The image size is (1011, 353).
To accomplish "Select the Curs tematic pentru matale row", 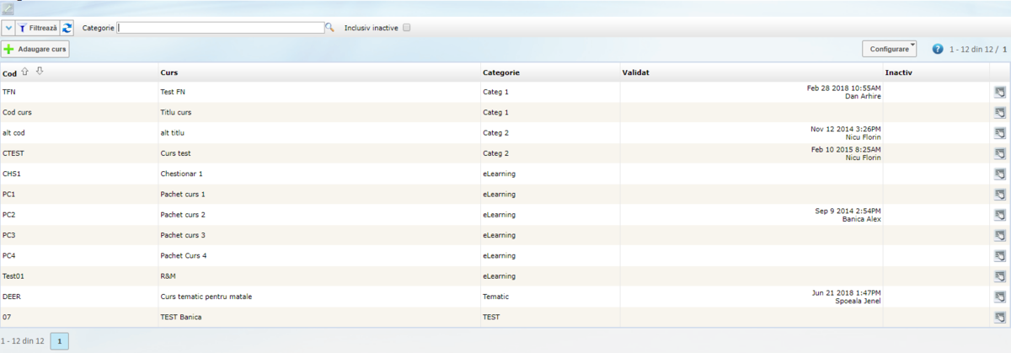I will click(206, 297).
